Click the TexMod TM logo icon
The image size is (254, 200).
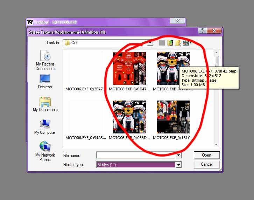coord(30,22)
